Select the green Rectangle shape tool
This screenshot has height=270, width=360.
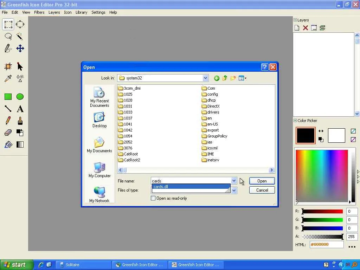point(8,97)
